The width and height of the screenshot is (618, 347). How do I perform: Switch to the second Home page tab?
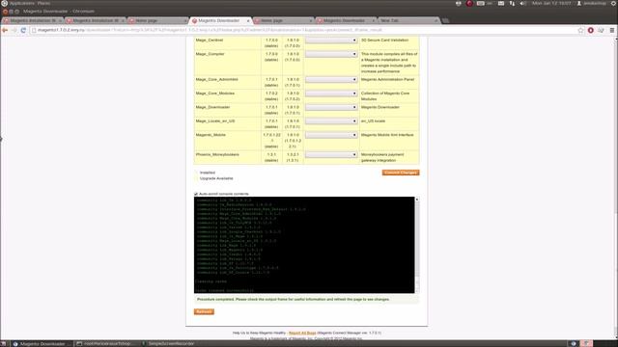click(x=283, y=20)
